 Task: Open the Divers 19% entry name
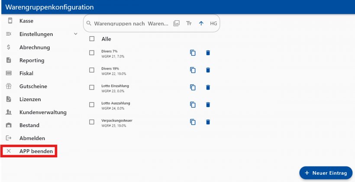110,68
